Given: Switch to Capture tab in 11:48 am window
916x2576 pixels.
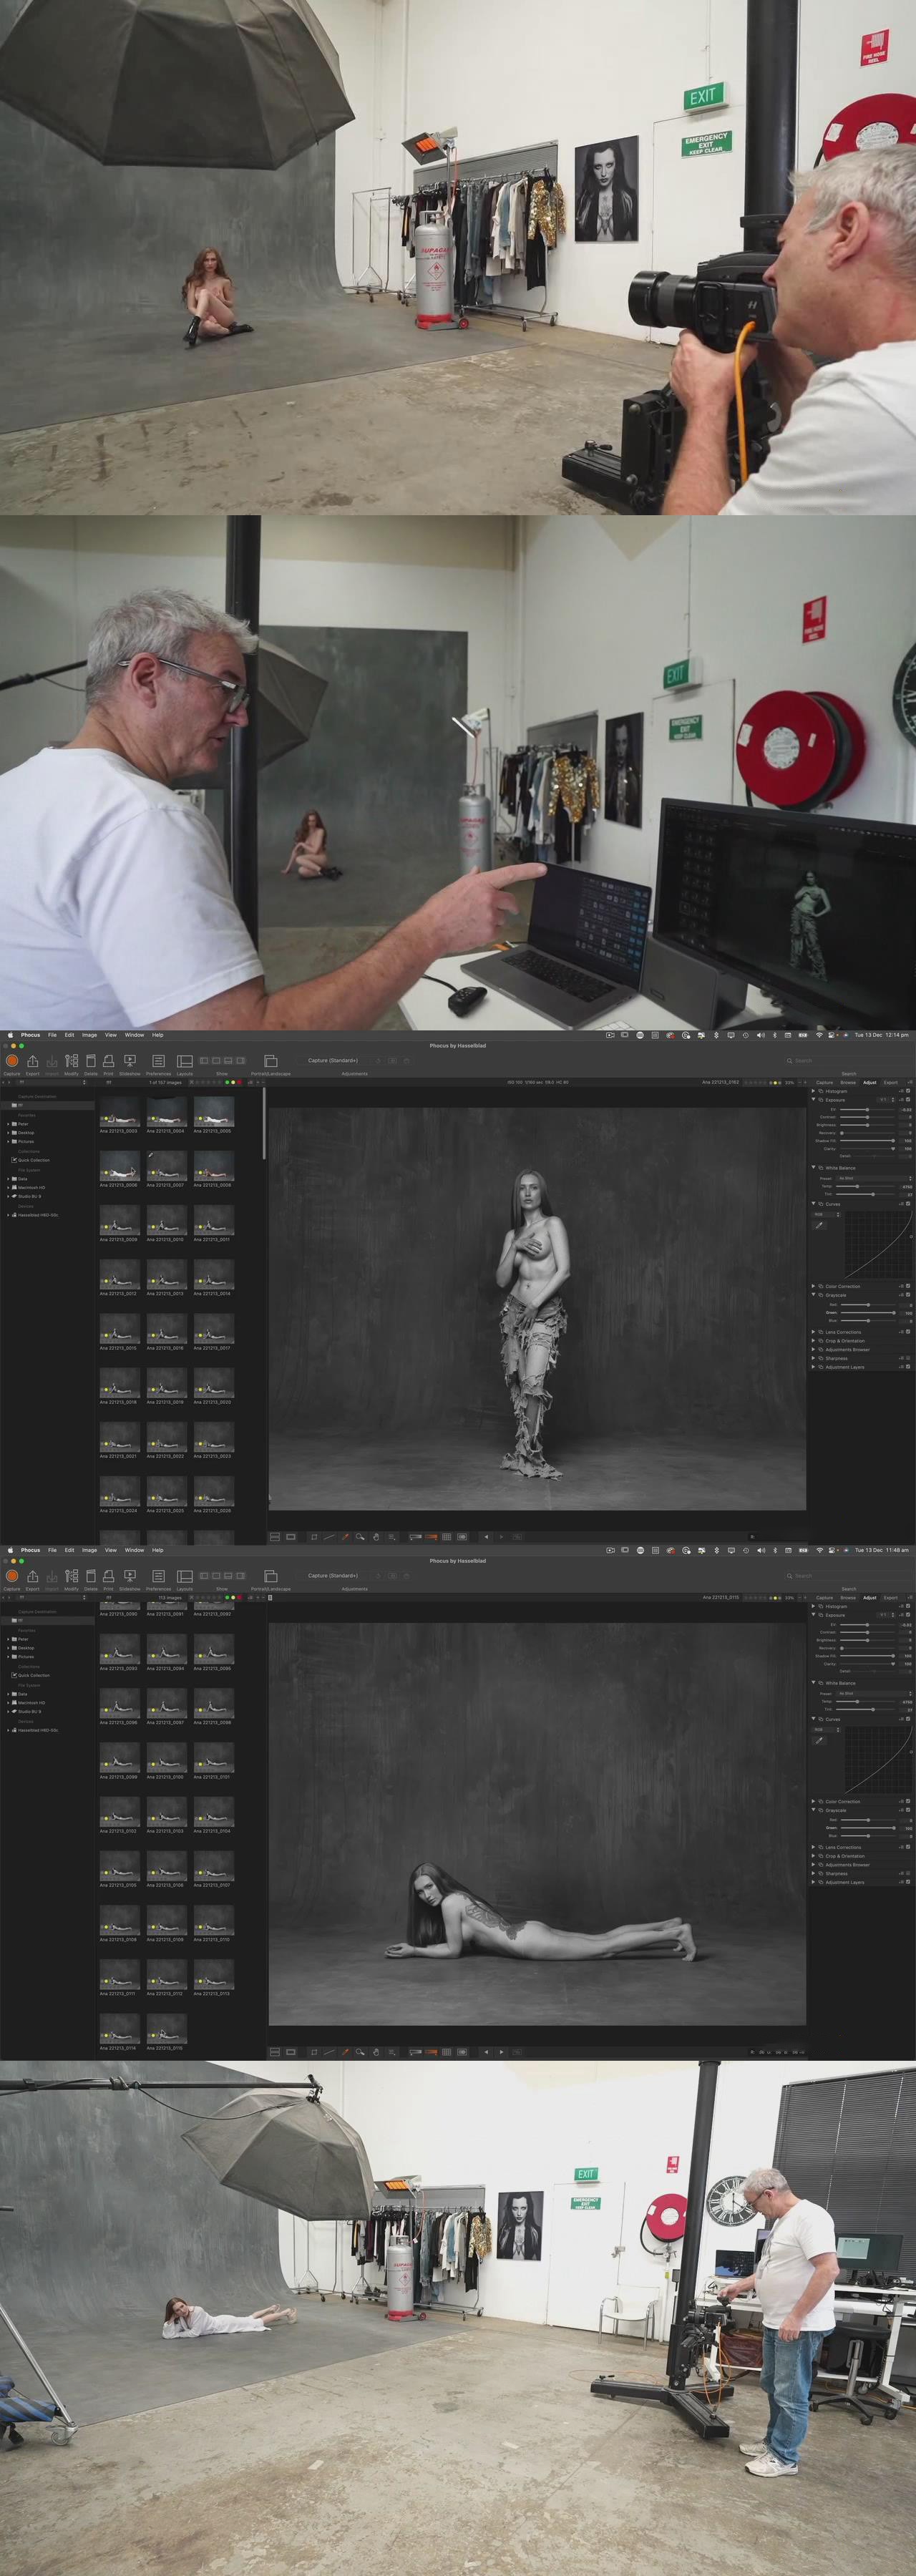Looking at the screenshot, I should 825,1597.
